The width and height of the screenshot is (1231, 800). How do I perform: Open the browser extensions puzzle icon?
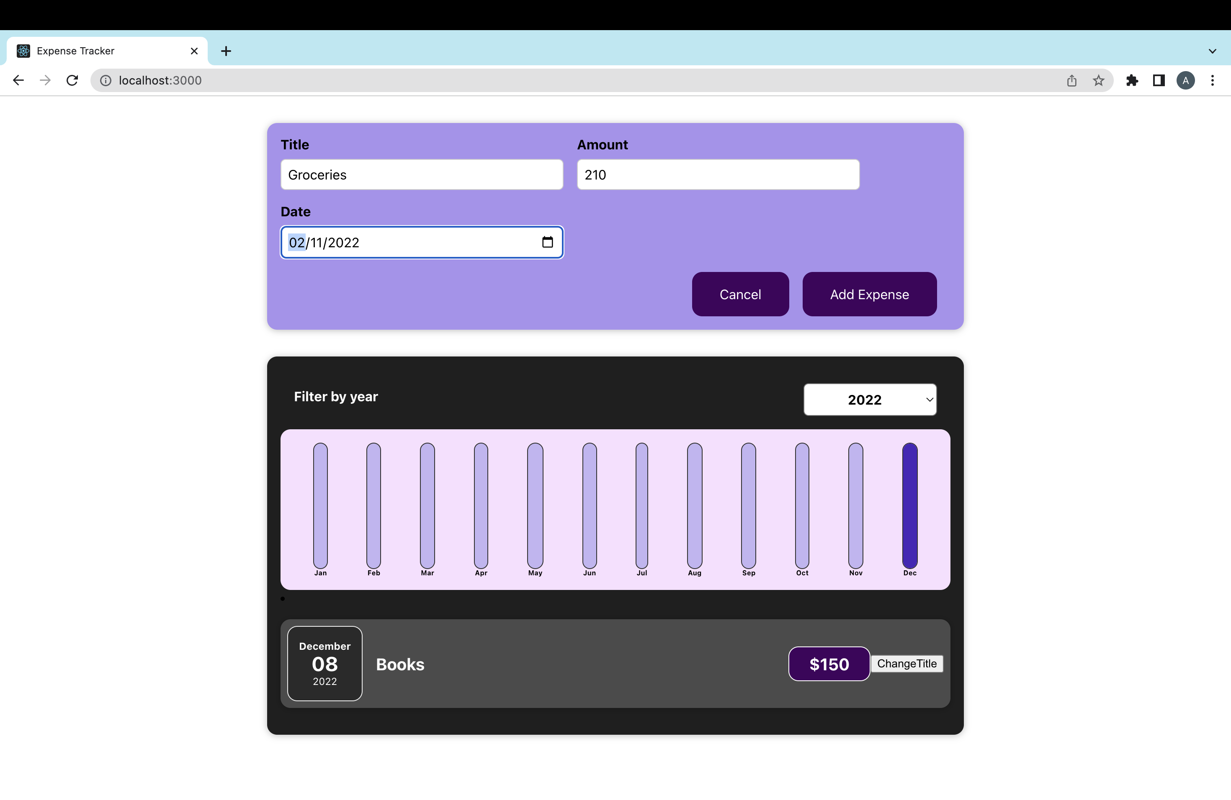click(x=1132, y=80)
